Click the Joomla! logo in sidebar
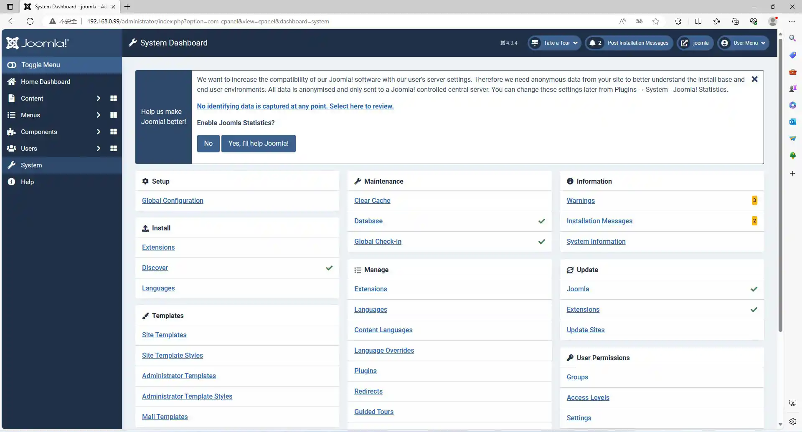The width and height of the screenshot is (802, 432). tap(38, 43)
